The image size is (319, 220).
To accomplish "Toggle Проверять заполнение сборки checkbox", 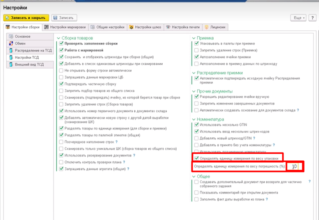I will click(x=61, y=43).
